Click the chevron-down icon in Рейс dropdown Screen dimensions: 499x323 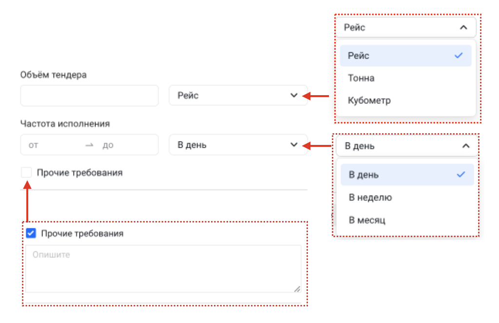294,95
